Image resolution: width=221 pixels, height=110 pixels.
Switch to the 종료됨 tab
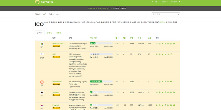pos(59,33)
